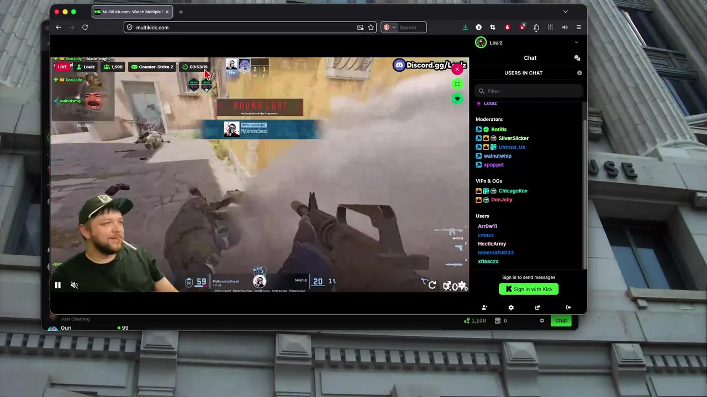Viewport: 707px width, 397px height.
Task: Select user cmazz
Action: point(486,235)
